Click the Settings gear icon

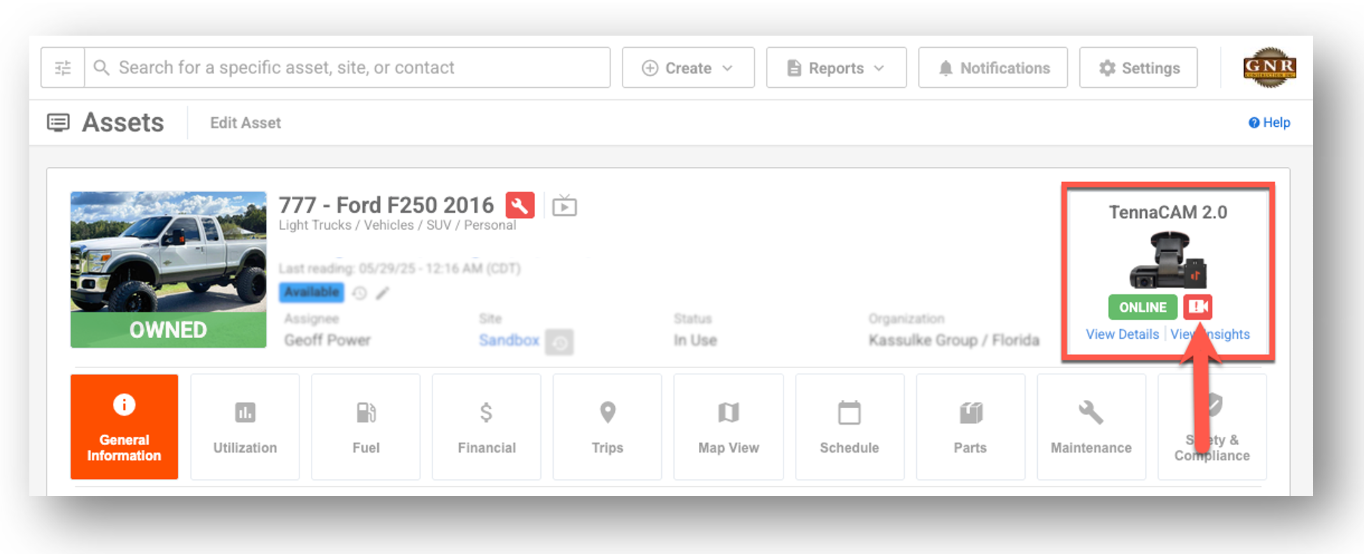click(1107, 68)
